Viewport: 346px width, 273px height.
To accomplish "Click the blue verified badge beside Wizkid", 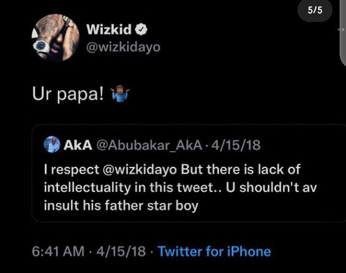I will click(141, 29).
